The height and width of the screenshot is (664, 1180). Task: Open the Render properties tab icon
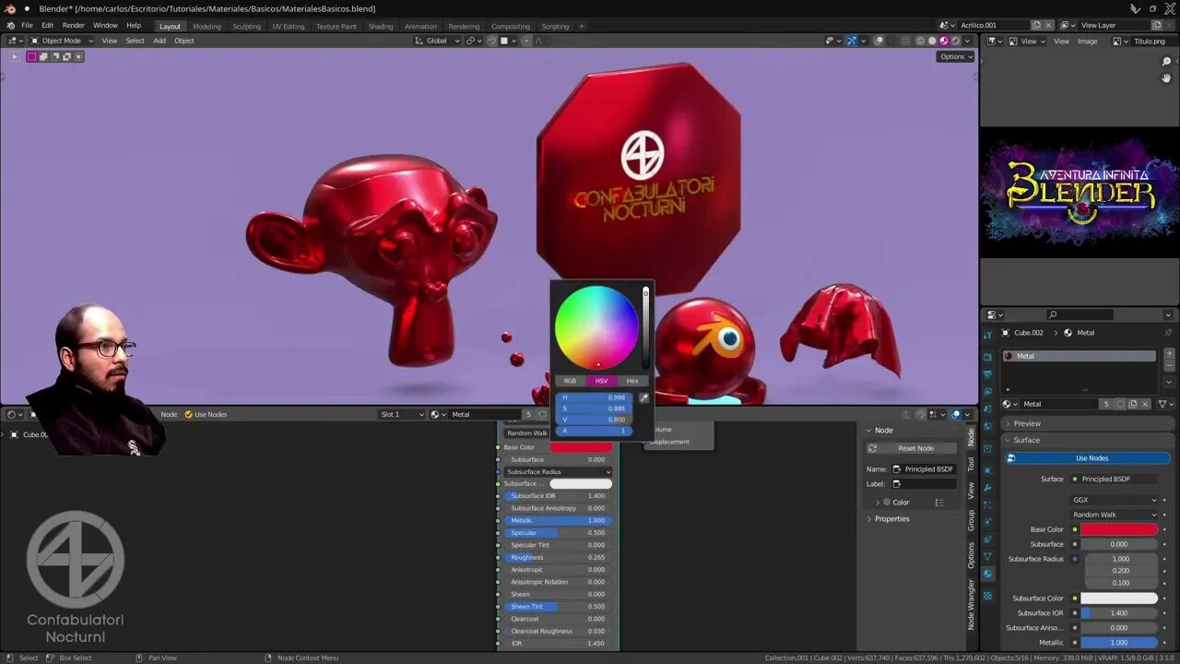click(987, 357)
